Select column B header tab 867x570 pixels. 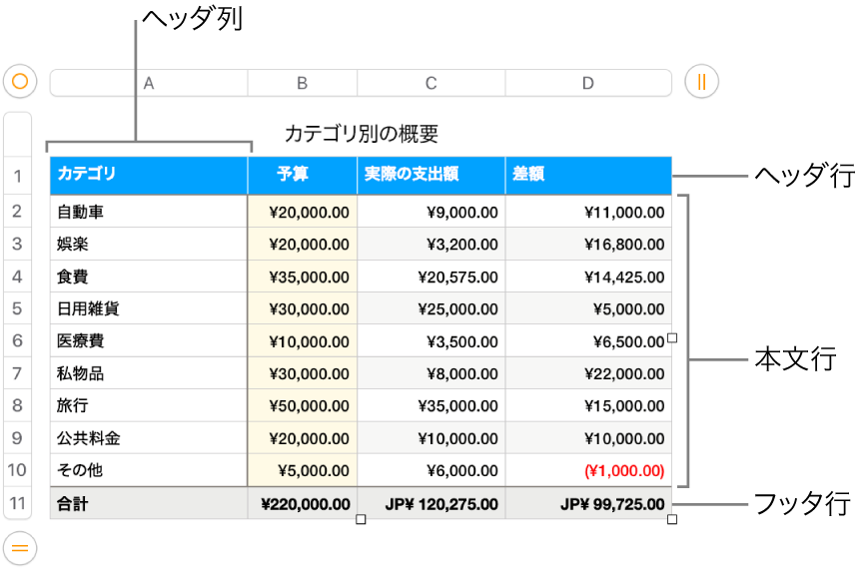(x=302, y=83)
